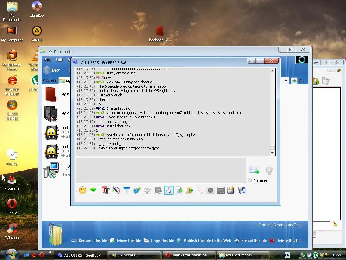Select the Internet Explorer desktop icon

pos(12,86)
